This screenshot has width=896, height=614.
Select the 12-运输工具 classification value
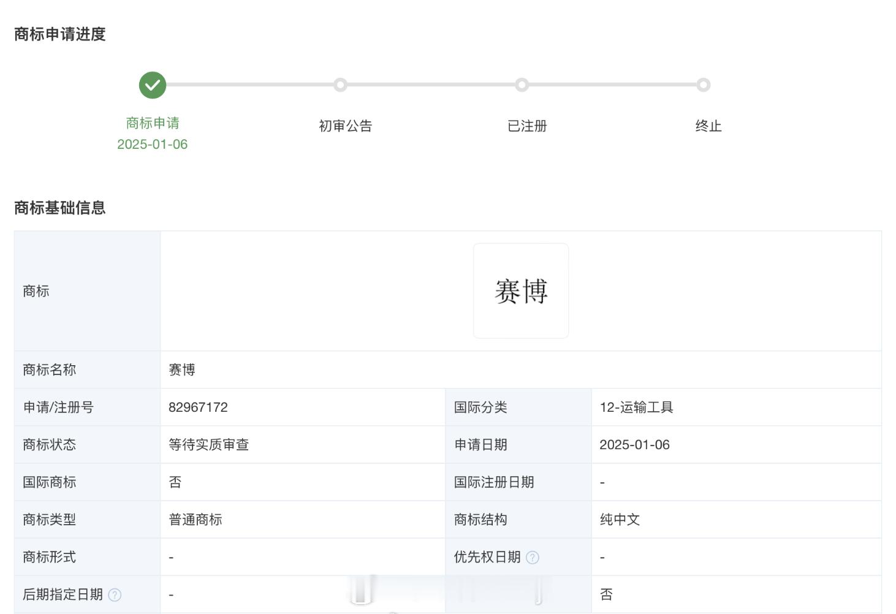pyautogui.click(x=636, y=407)
